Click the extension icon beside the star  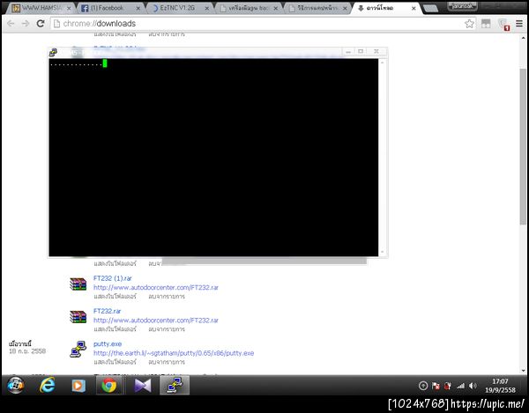[x=486, y=24]
